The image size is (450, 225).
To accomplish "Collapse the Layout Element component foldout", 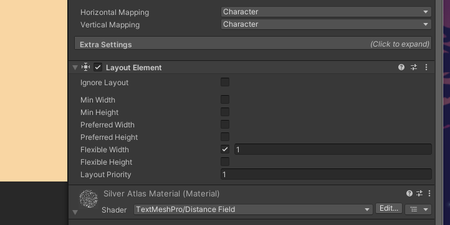I will (x=75, y=68).
